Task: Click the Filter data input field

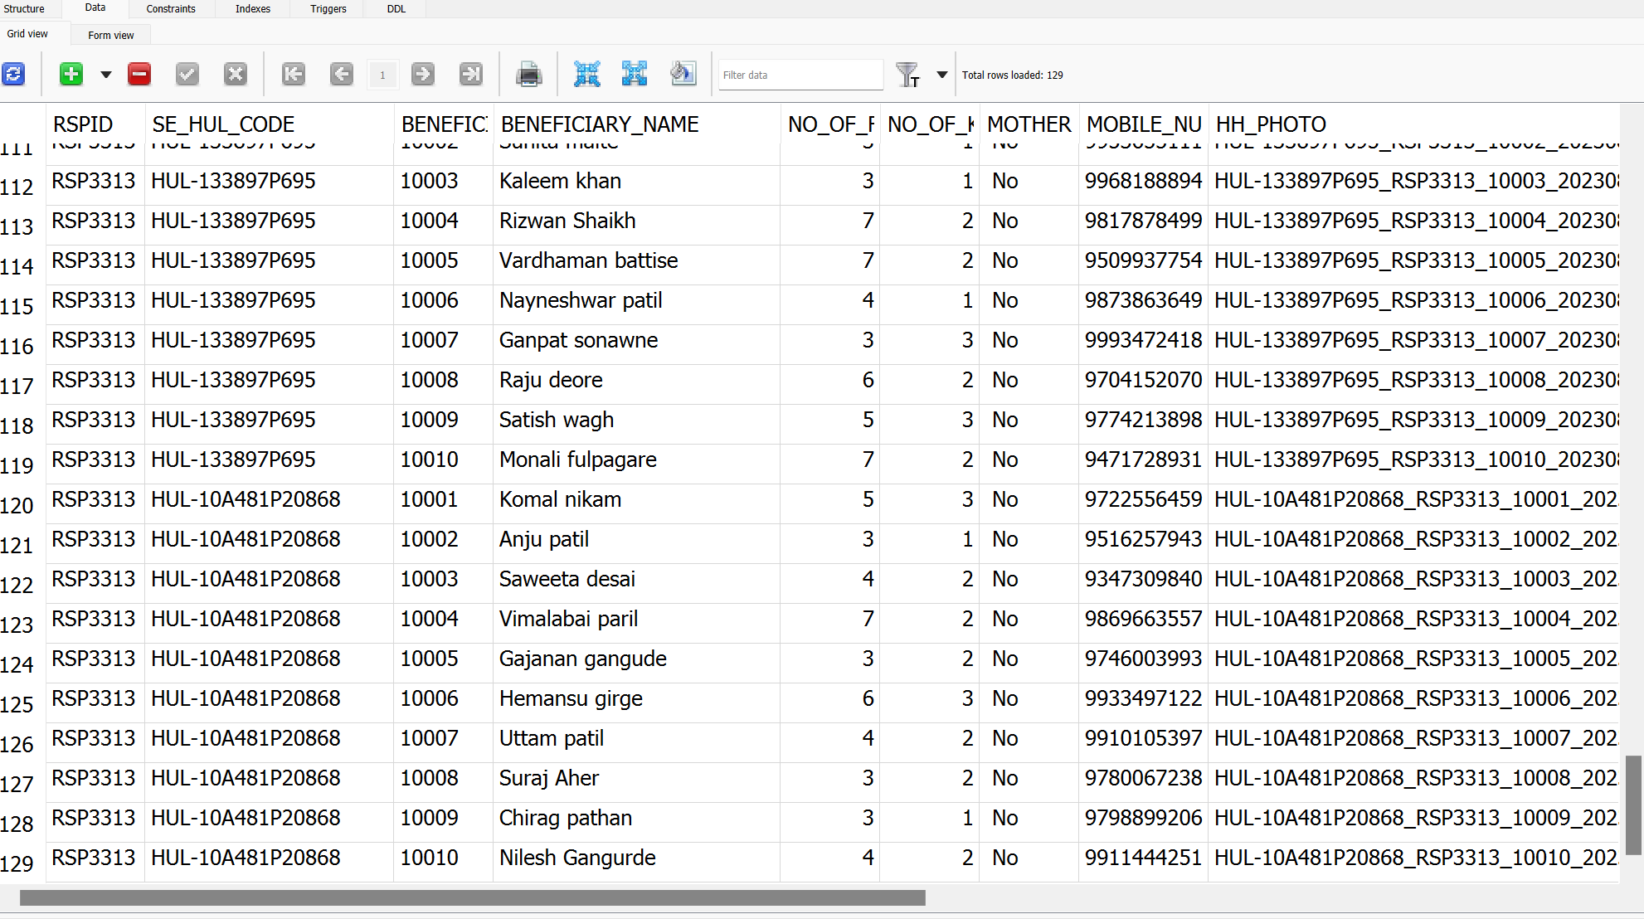Action: click(x=800, y=75)
